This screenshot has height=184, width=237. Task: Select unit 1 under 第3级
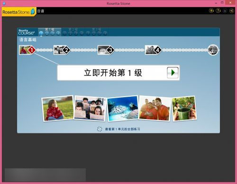[88, 33]
